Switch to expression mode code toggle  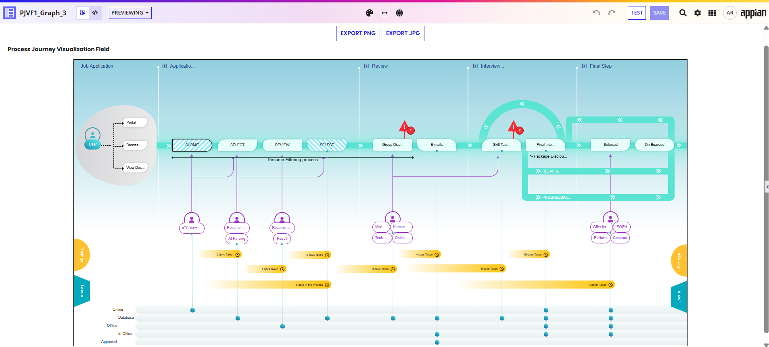(x=95, y=13)
